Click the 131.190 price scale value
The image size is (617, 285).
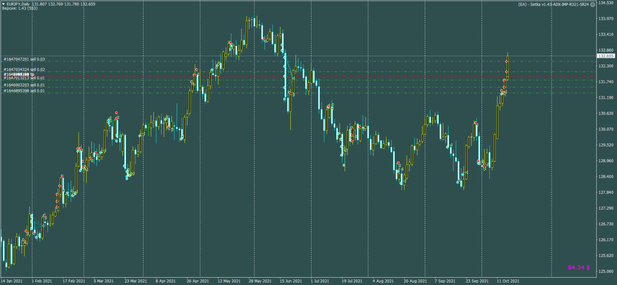tap(606, 97)
